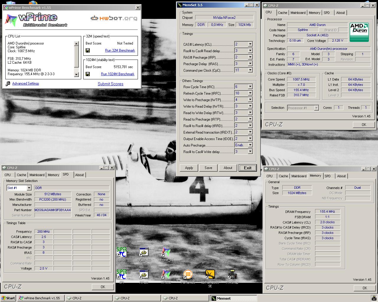
Task: Click the Save button in MemSet
Action: click(208, 168)
